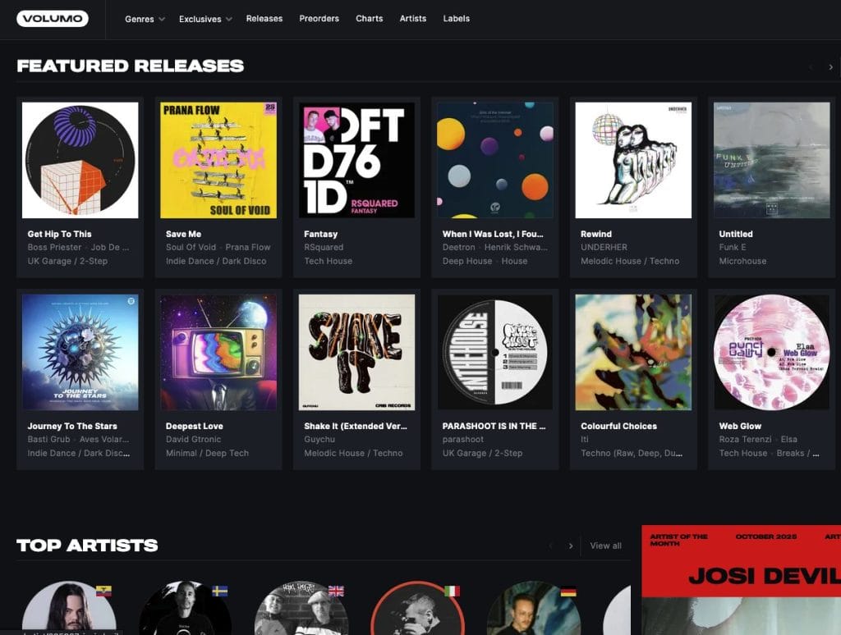The height and width of the screenshot is (635, 841).
Task: Show next top artists
Action: [571, 546]
